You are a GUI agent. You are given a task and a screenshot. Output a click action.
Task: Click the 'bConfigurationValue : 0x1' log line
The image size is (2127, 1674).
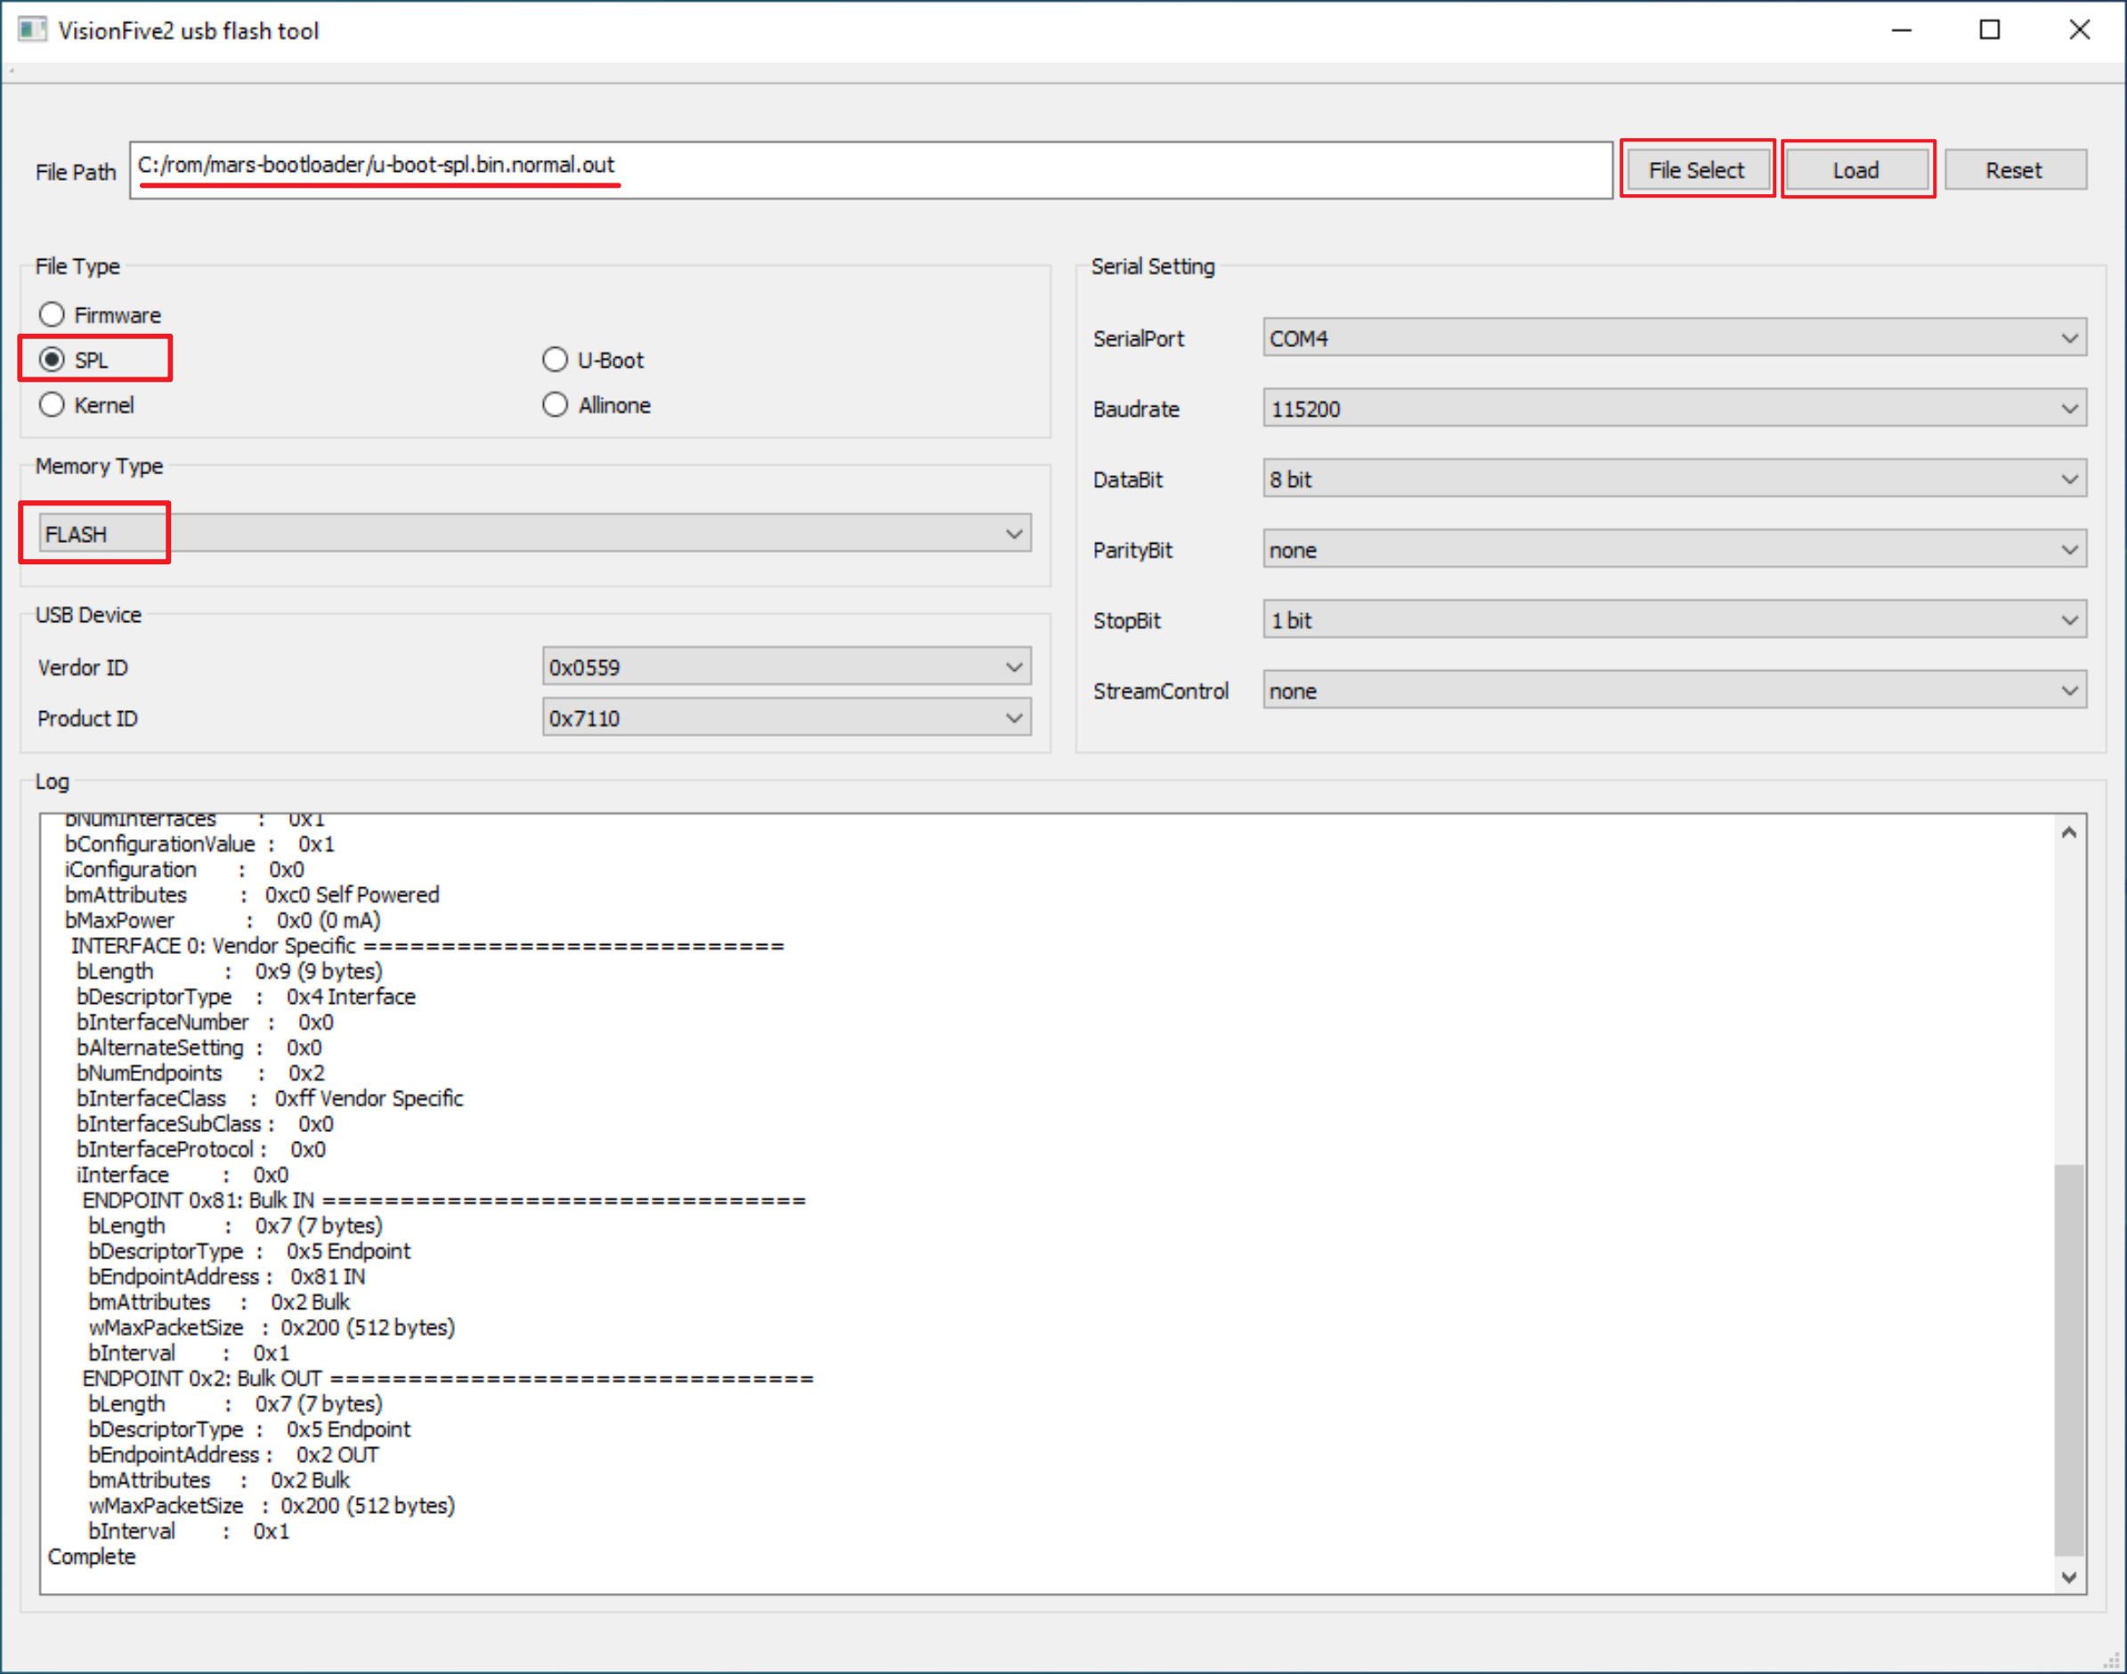point(199,844)
